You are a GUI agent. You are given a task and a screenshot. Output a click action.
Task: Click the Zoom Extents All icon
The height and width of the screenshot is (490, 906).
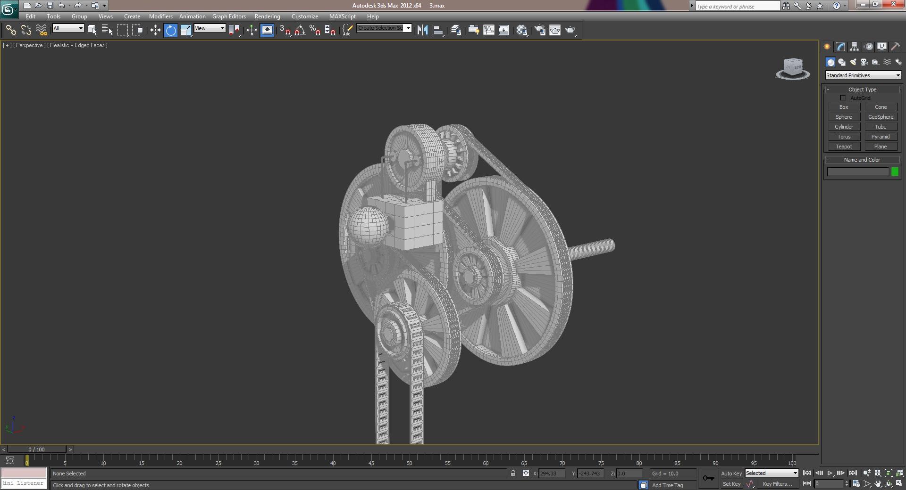899,473
